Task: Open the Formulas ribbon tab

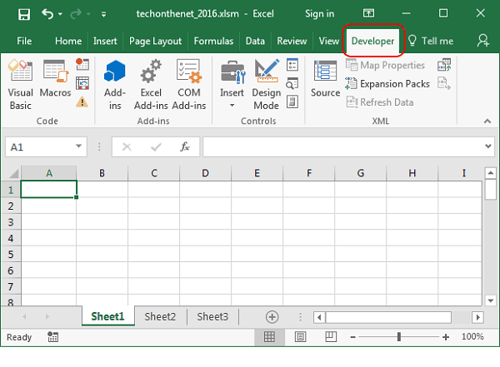Action: point(213,41)
